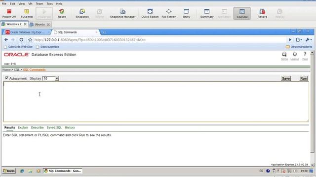This screenshot has width=316, height=177.
Task: Open the Saved SQL tab
Action: [x=54, y=128]
